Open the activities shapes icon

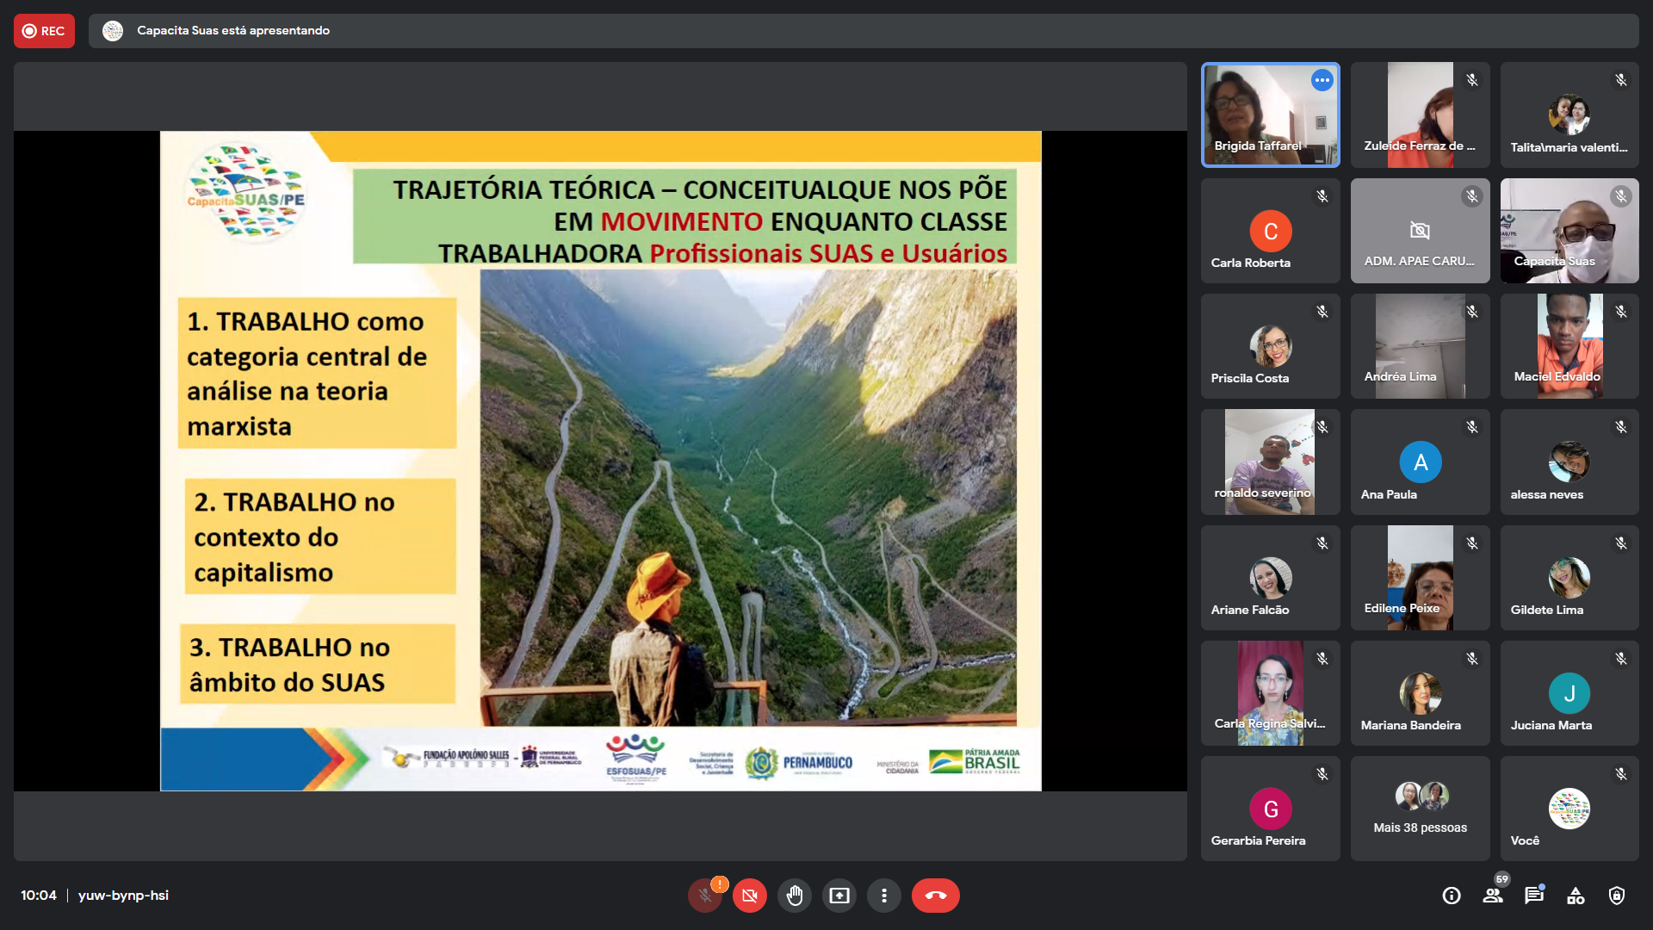click(x=1576, y=896)
